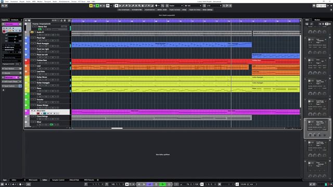Screen dimensions: 333x187
Task: Toggle the global Solo state button
Action: [94, 6]
